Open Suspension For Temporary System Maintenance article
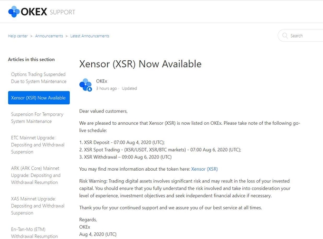The height and width of the screenshot is (239, 323). pyautogui.click(x=37, y=118)
